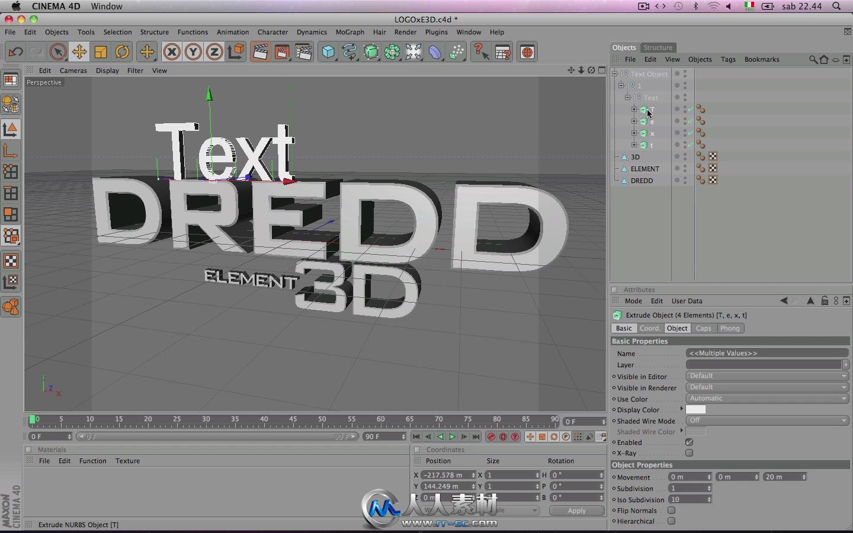Switch the world/object coordinate system icon

[236, 52]
